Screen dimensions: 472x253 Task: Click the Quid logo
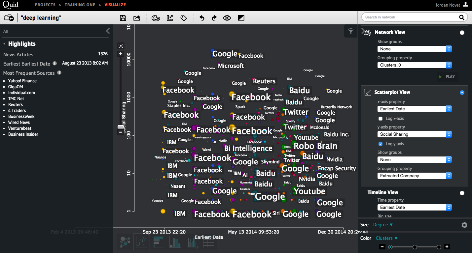[11, 5]
